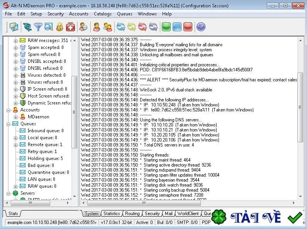Collapse the Queues tree node

pyautogui.click(x=8, y=124)
